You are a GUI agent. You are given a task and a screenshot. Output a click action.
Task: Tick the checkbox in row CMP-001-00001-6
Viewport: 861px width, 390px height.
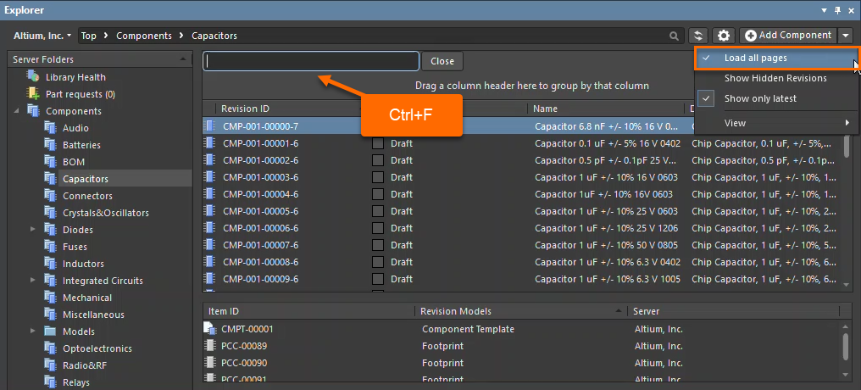(378, 144)
